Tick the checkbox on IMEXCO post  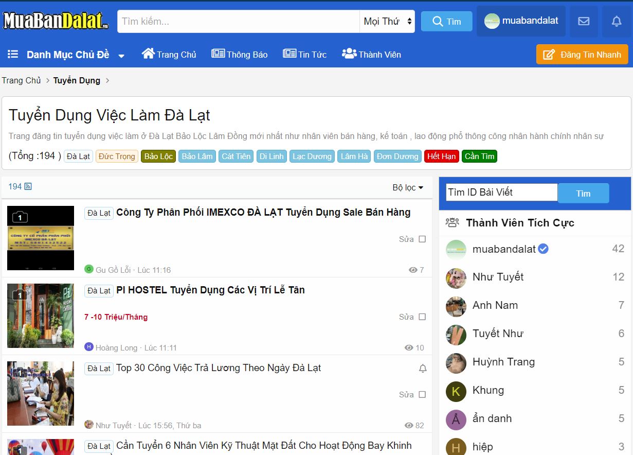tap(422, 239)
